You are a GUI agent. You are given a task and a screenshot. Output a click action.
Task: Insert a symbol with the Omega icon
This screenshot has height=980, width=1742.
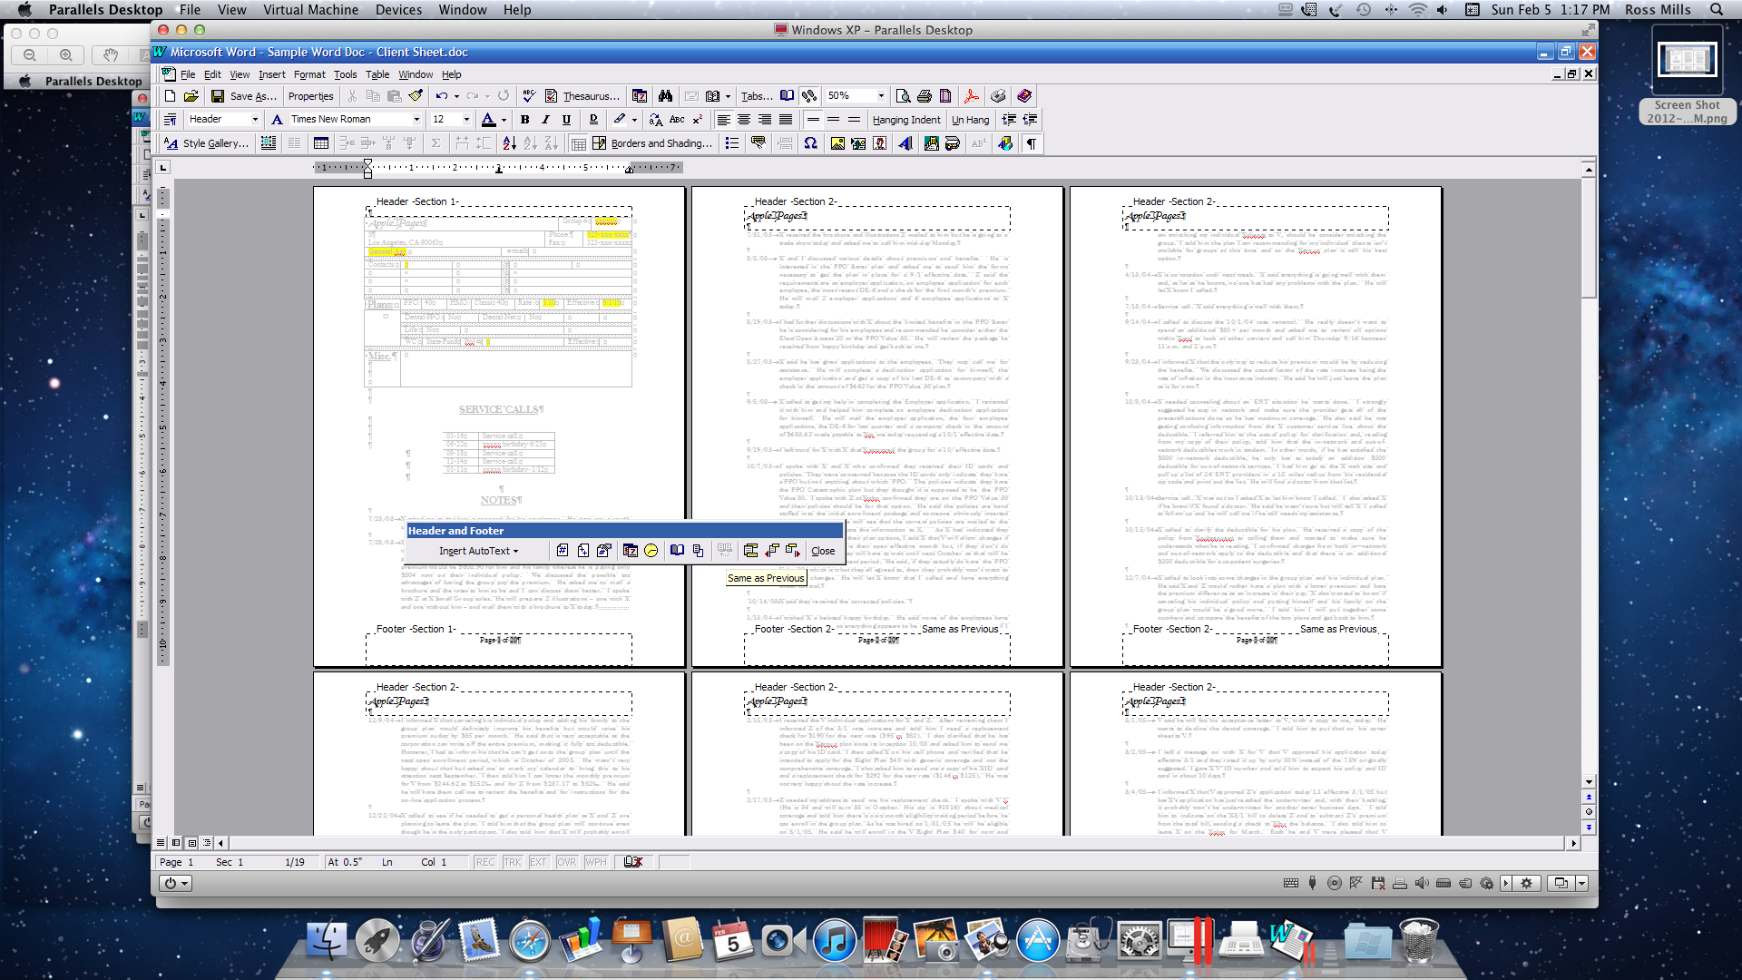[x=810, y=143]
